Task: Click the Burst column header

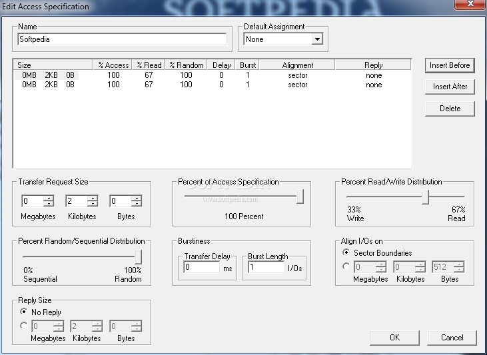Action: click(x=247, y=65)
